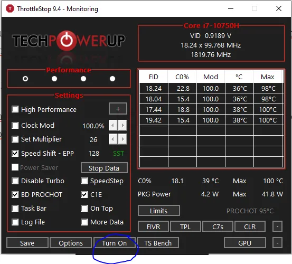Image resolution: width=292 pixels, height=264 pixels.
Task: Click the Save button
Action: 27,243
